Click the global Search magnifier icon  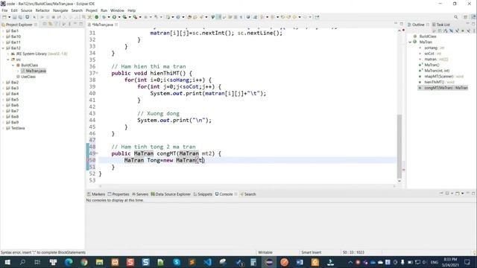click(x=455, y=17)
